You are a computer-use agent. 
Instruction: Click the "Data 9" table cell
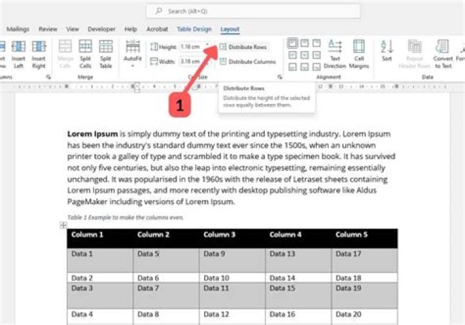[x=232, y=260]
